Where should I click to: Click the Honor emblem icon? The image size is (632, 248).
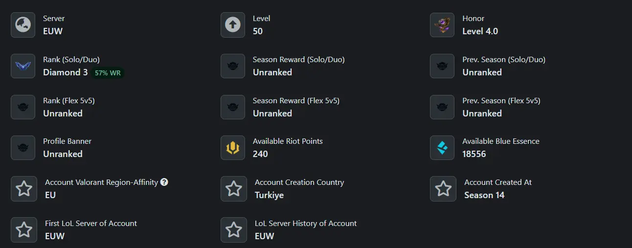pos(442,25)
